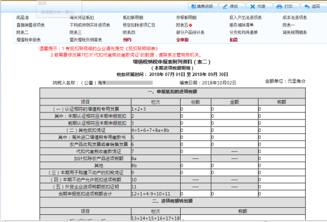The width and height of the screenshot is (327, 222).
Task: Open the 海关凭证抵扣 link
Action: point(81,18)
